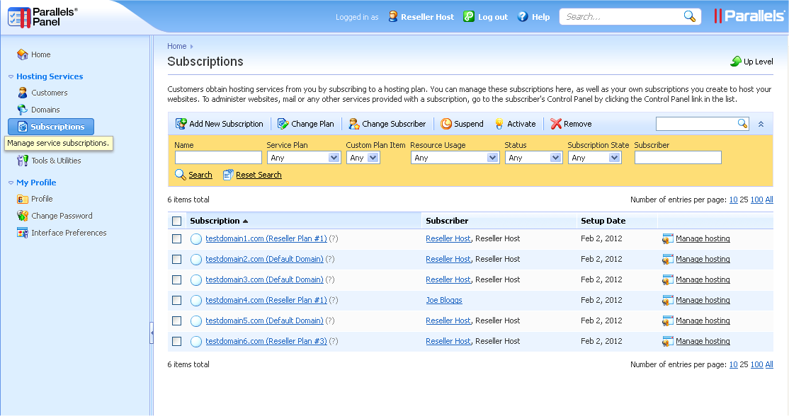Click Manage hosting icon for testdomain1.com

pos(668,239)
